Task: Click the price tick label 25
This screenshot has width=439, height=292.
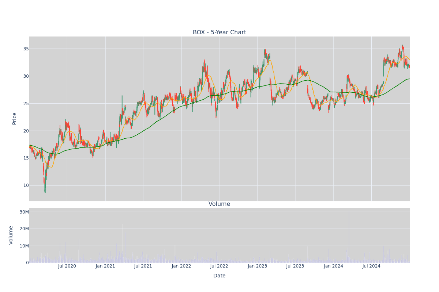Action: [x=26, y=103]
